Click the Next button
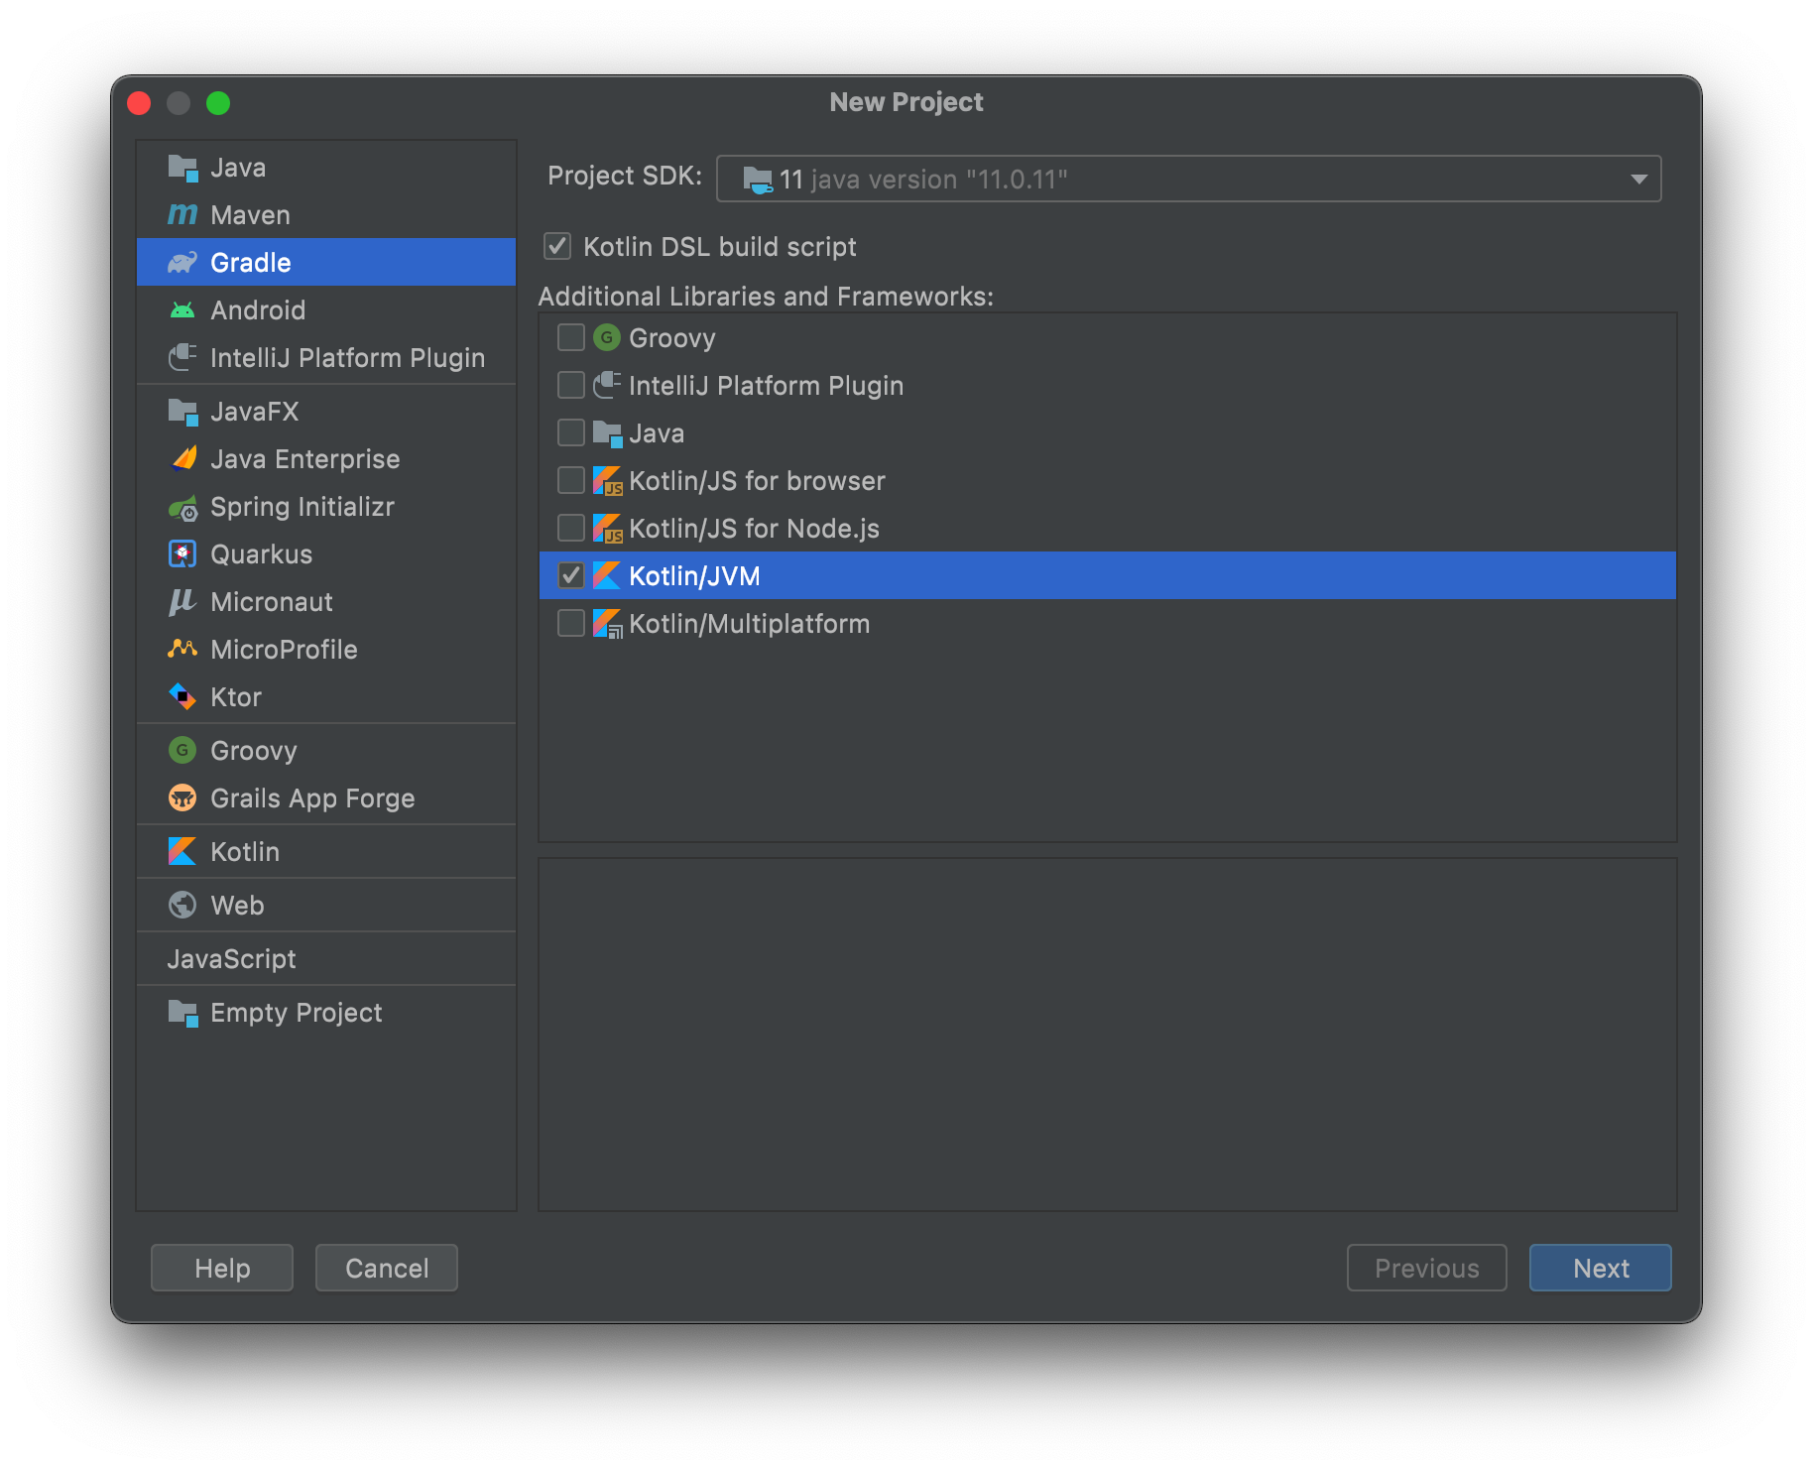 coord(1601,1268)
